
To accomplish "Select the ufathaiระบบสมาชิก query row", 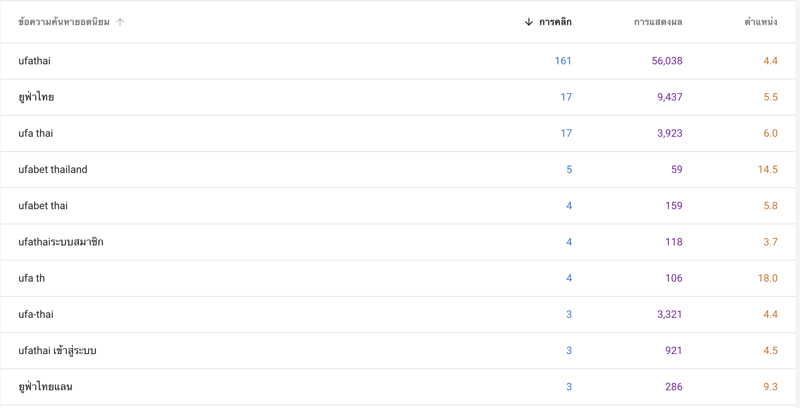I will tap(398, 242).
